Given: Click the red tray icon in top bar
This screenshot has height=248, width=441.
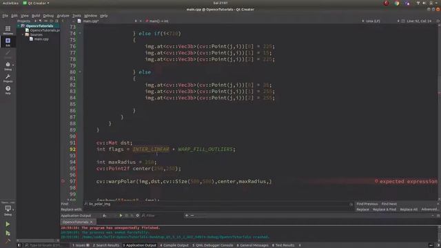Looking at the screenshot, I should tap(386, 3).
